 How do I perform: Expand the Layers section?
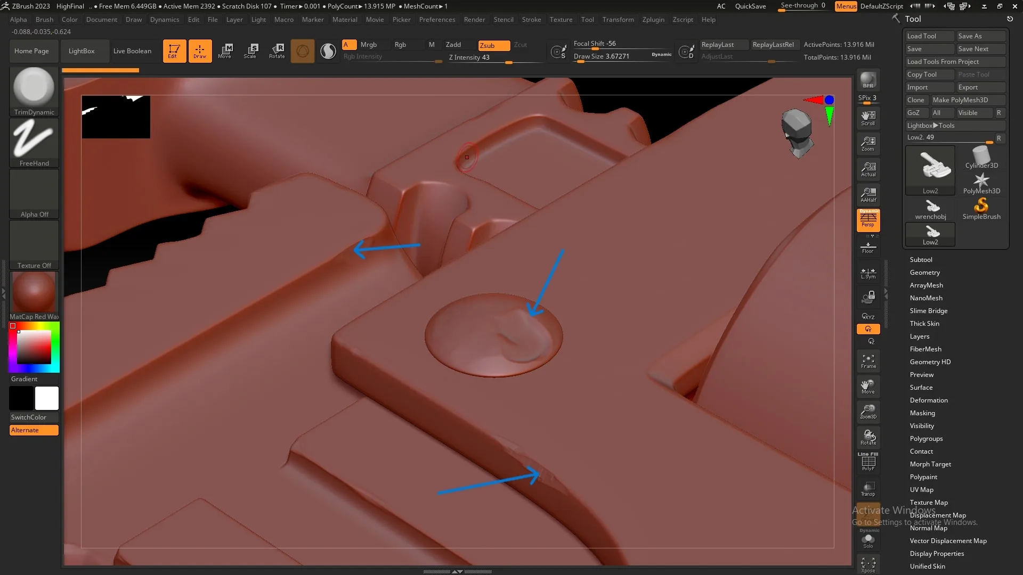pos(920,336)
